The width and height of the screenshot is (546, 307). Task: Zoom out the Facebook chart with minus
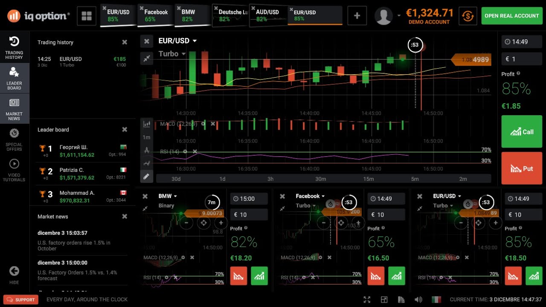pyautogui.click(x=324, y=223)
